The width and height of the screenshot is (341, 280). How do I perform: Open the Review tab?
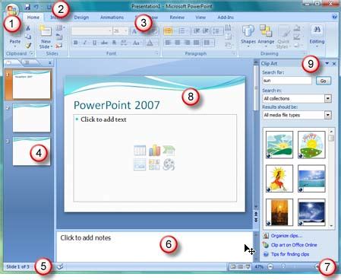pyautogui.click(x=177, y=17)
